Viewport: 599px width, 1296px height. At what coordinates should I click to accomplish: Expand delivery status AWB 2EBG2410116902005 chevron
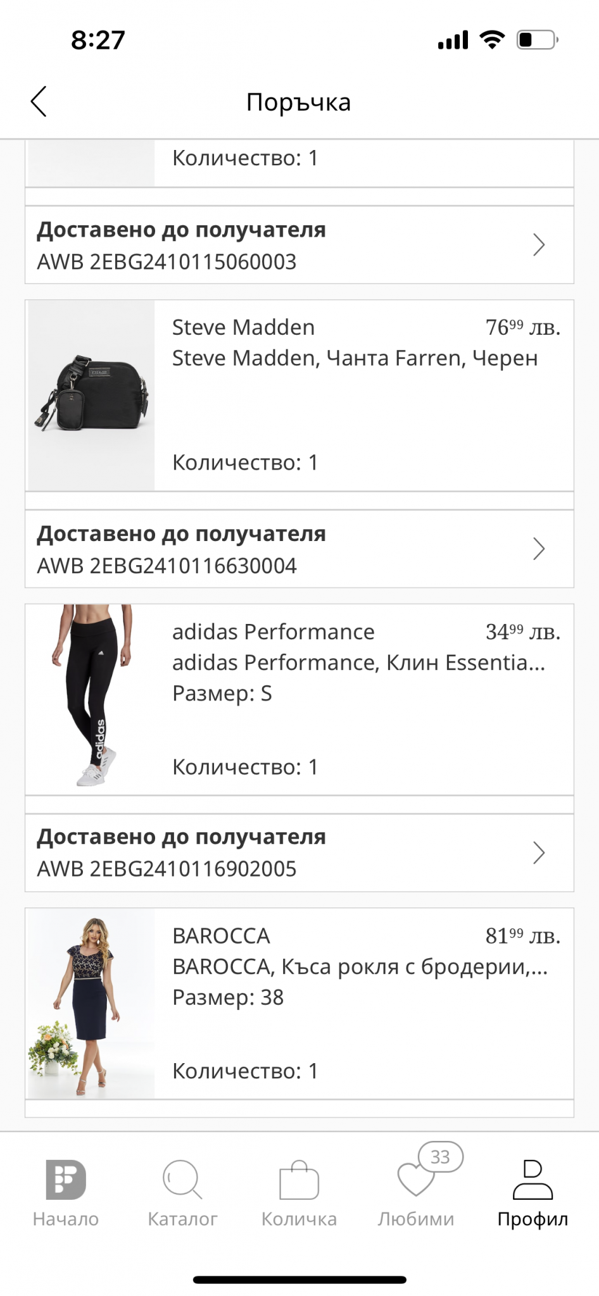pos(539,852)
